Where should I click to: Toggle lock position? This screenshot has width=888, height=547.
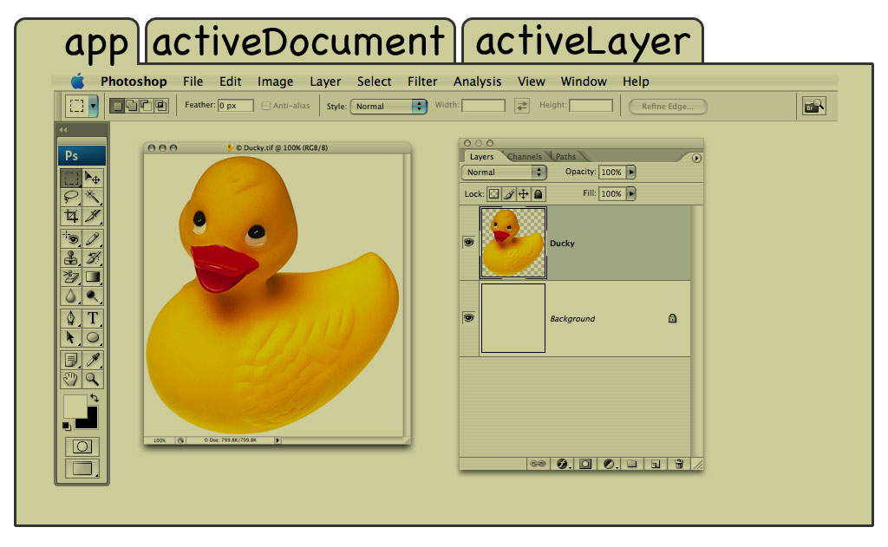click(523, 194)
